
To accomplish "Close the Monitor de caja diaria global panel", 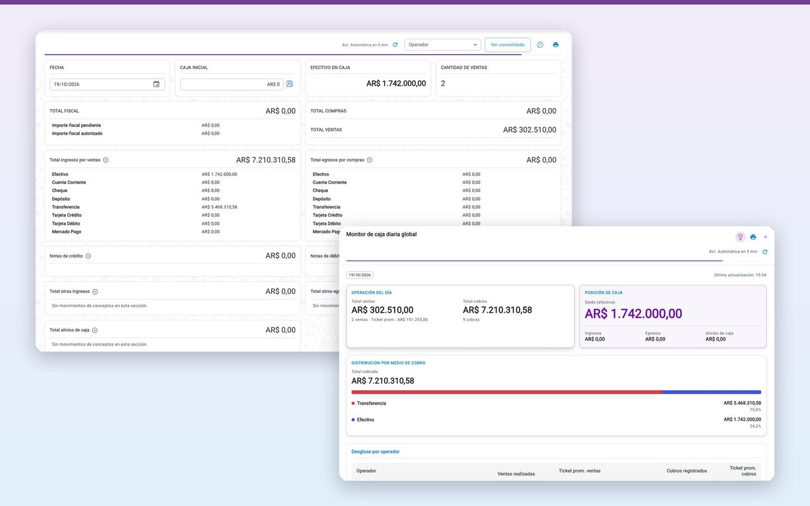I will coord(766,237).
